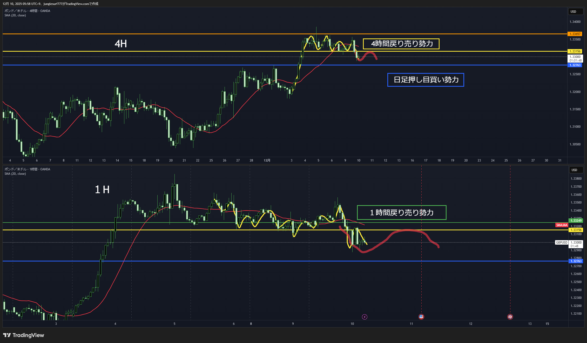Click the SMA (20, close) legend on the 1H chart

click(15, 174)
